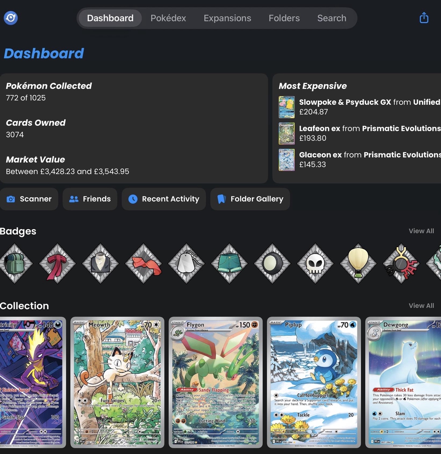Open the red scarf badge
Image resolution: width=441 pixels, height=454 pixels.
pyautogui.click(x=57, y=263)
